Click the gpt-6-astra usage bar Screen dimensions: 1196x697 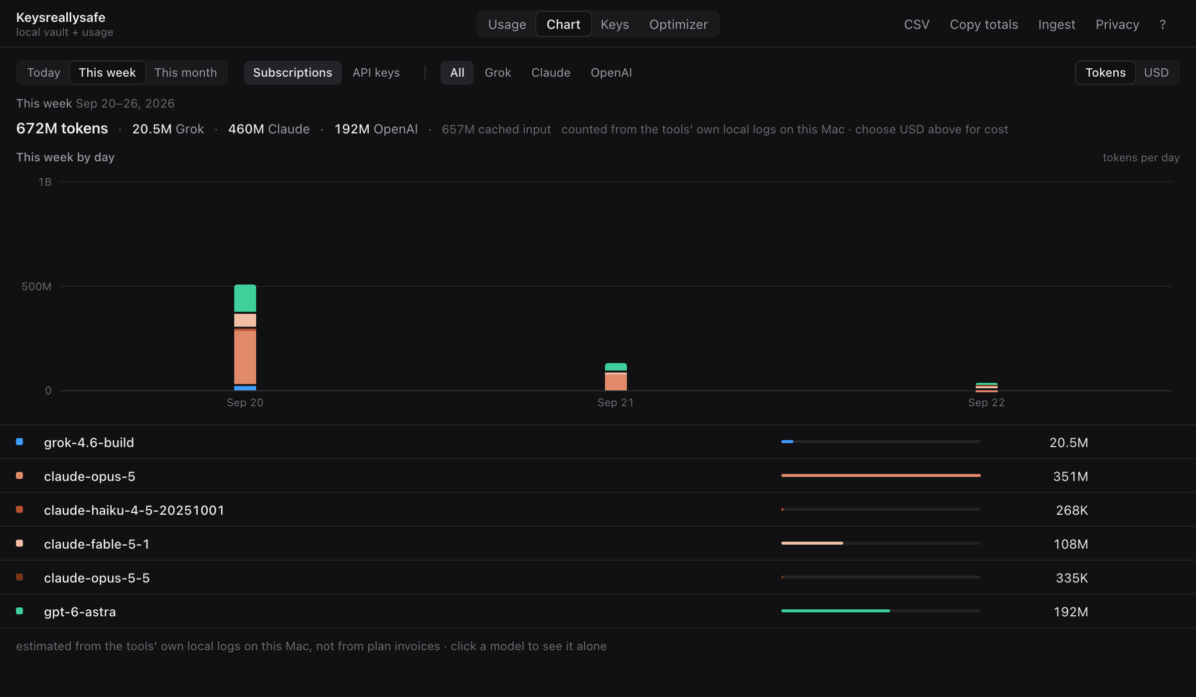pyautogui.click(x=881, y=611)
